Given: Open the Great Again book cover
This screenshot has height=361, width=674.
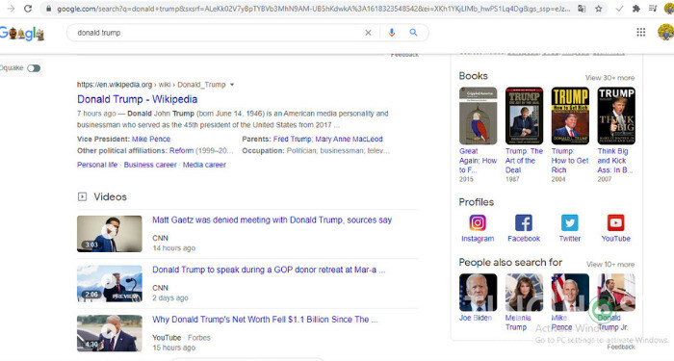Looking at the screenshot, I should pos(478,116).
